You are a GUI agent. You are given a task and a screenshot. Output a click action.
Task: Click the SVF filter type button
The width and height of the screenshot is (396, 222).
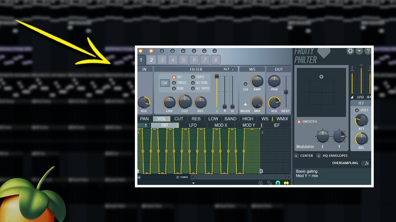point(165,83)
